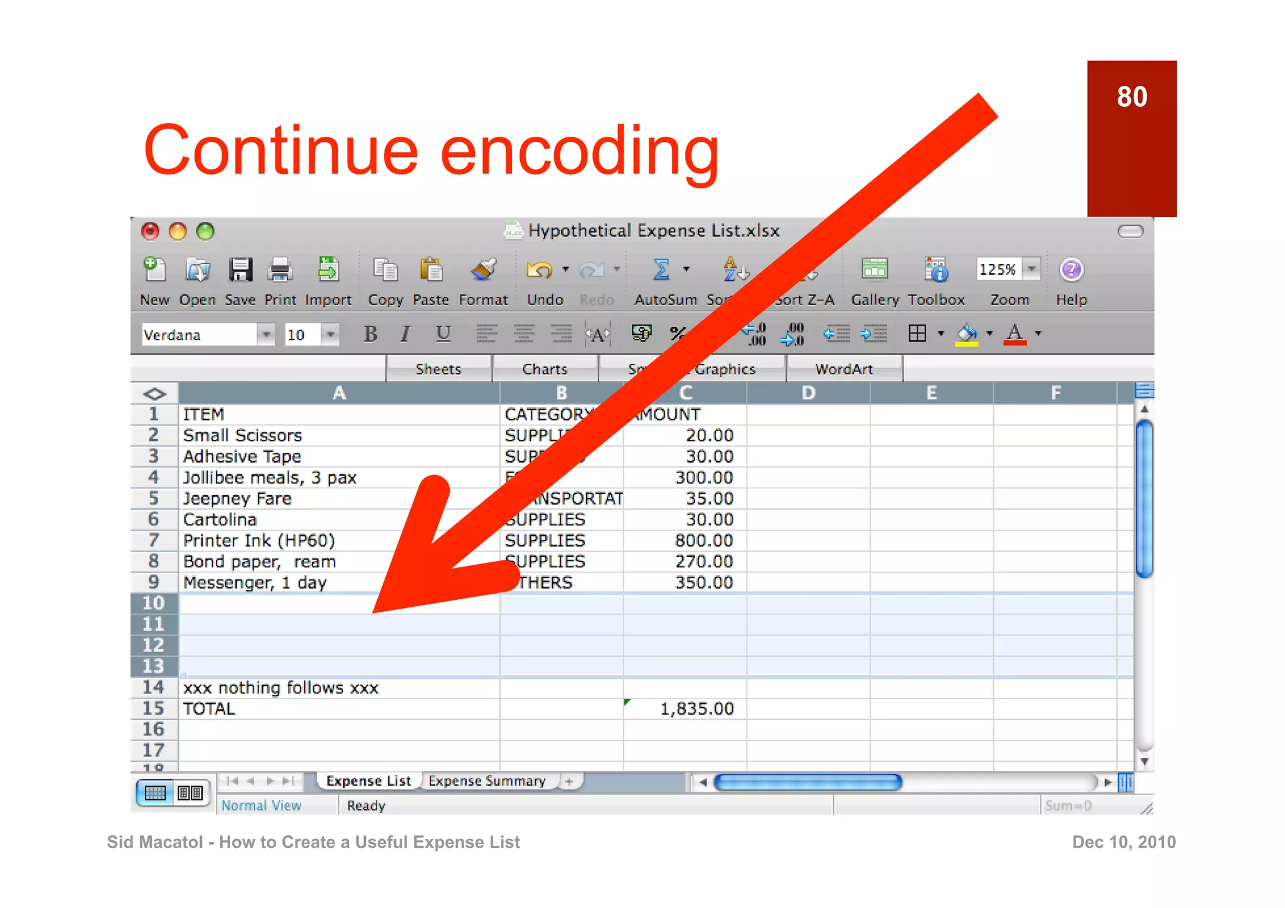1285x908 pixels.
Task: Switch to Page Layout view toggle button
Action: click(x=190, y=793)
